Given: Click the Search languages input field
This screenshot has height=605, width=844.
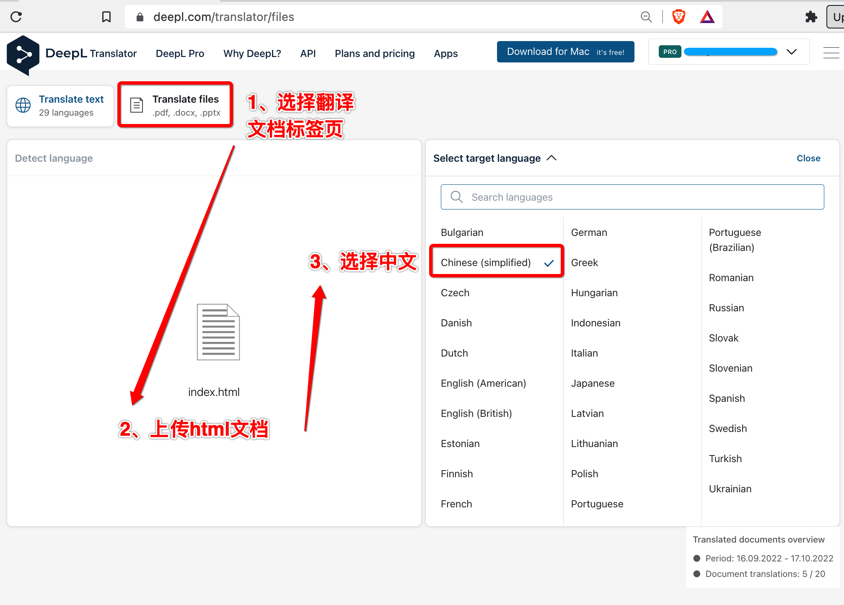Looking at the screenshot, I should pos(632,197).
